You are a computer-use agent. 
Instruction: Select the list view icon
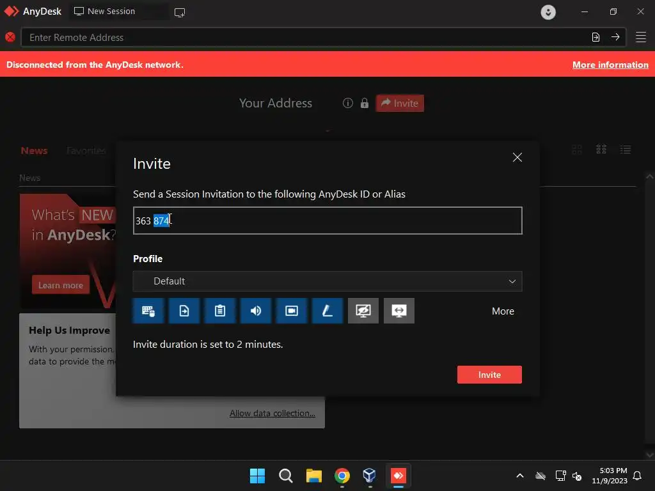626,150
